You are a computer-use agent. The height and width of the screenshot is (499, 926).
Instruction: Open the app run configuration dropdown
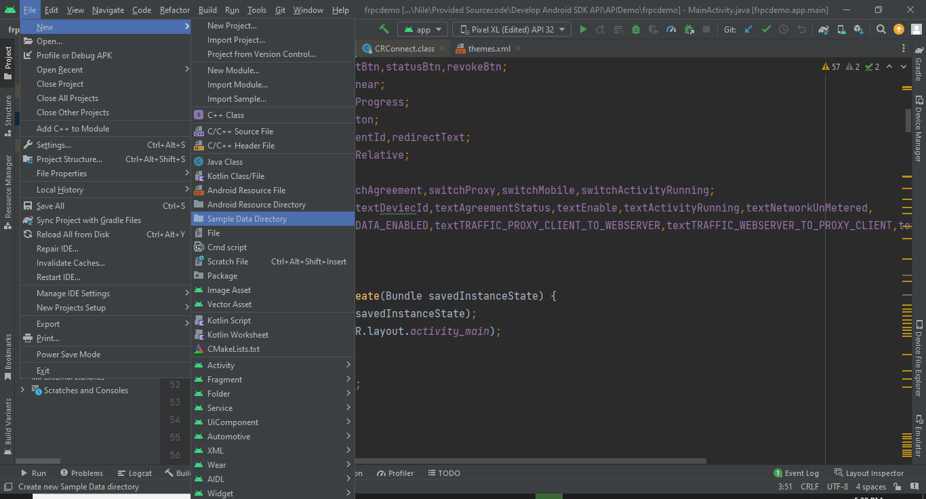click(422, 30)
